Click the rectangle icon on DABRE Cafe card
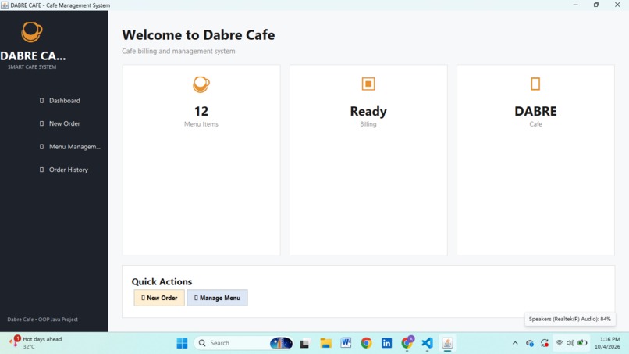629x354 pixels. [535, 84]
